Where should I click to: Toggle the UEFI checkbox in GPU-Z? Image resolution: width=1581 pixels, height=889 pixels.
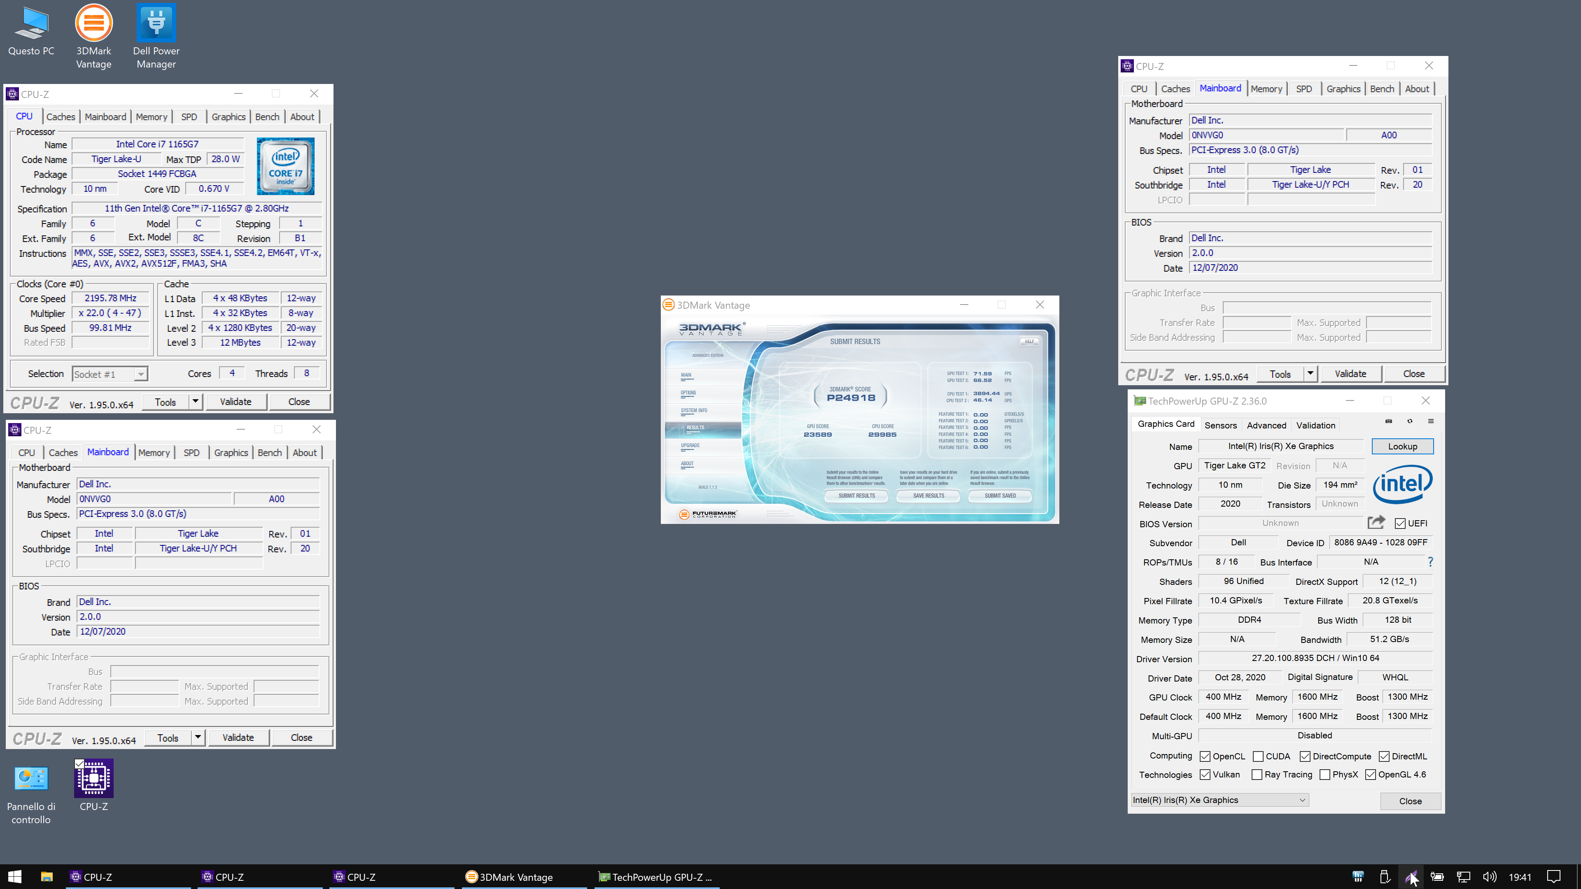(x=1400, y=524)
